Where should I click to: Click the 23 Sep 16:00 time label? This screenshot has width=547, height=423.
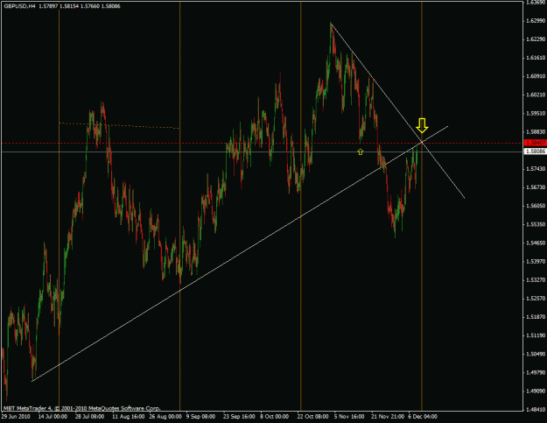point(239,416)
